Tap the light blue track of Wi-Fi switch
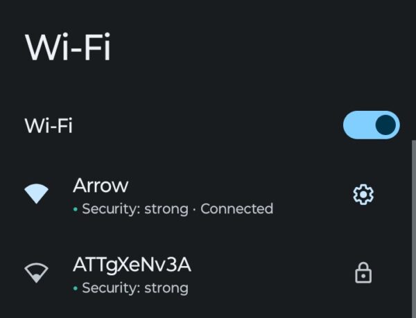The height and width of the screenshot is (318, 416). click(x=357, y=125)
